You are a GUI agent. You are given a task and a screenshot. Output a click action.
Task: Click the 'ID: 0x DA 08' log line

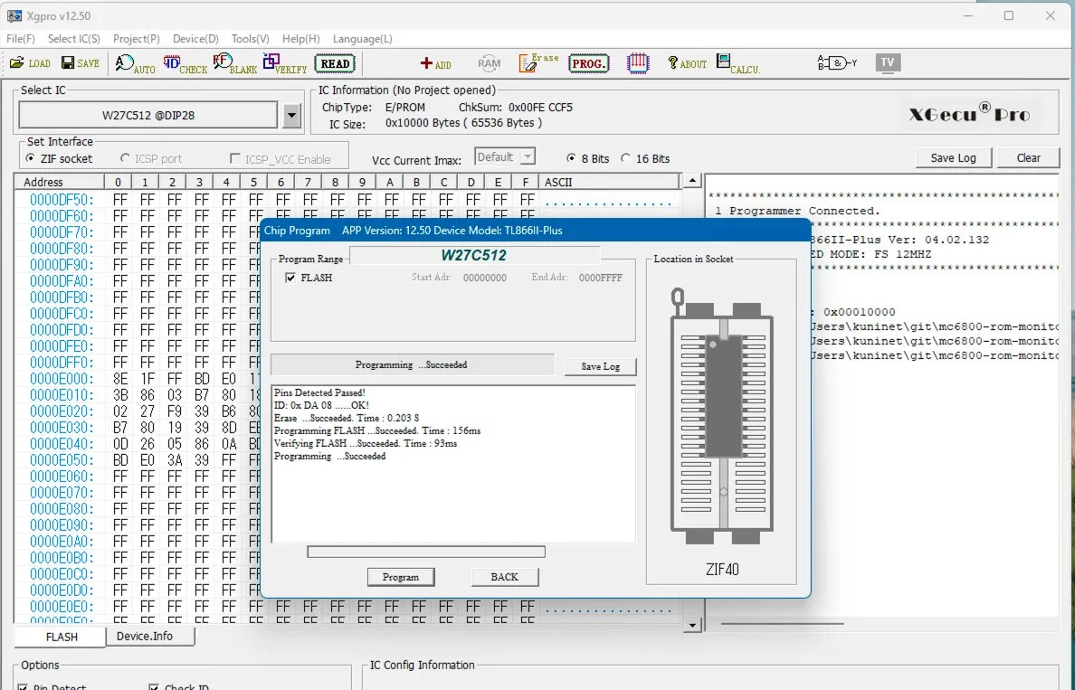[x=321, y=405]
